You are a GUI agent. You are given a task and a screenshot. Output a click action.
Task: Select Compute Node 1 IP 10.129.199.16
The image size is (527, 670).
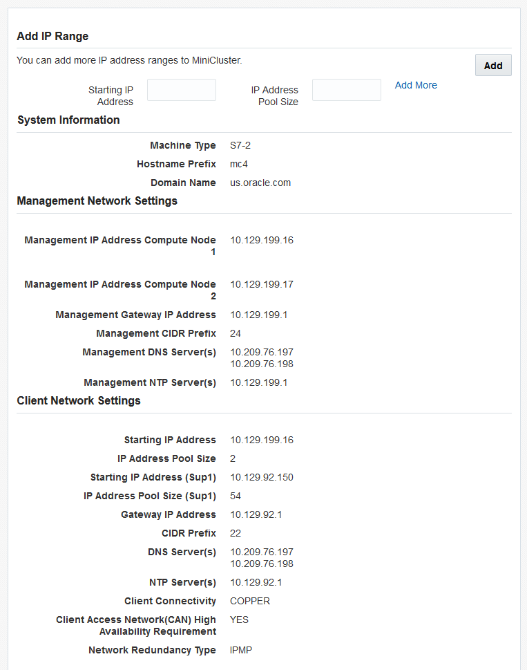tap(262, 240)
